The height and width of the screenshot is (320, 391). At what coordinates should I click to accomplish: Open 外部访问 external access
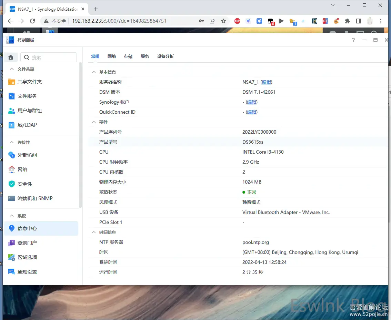pos(27,155)
